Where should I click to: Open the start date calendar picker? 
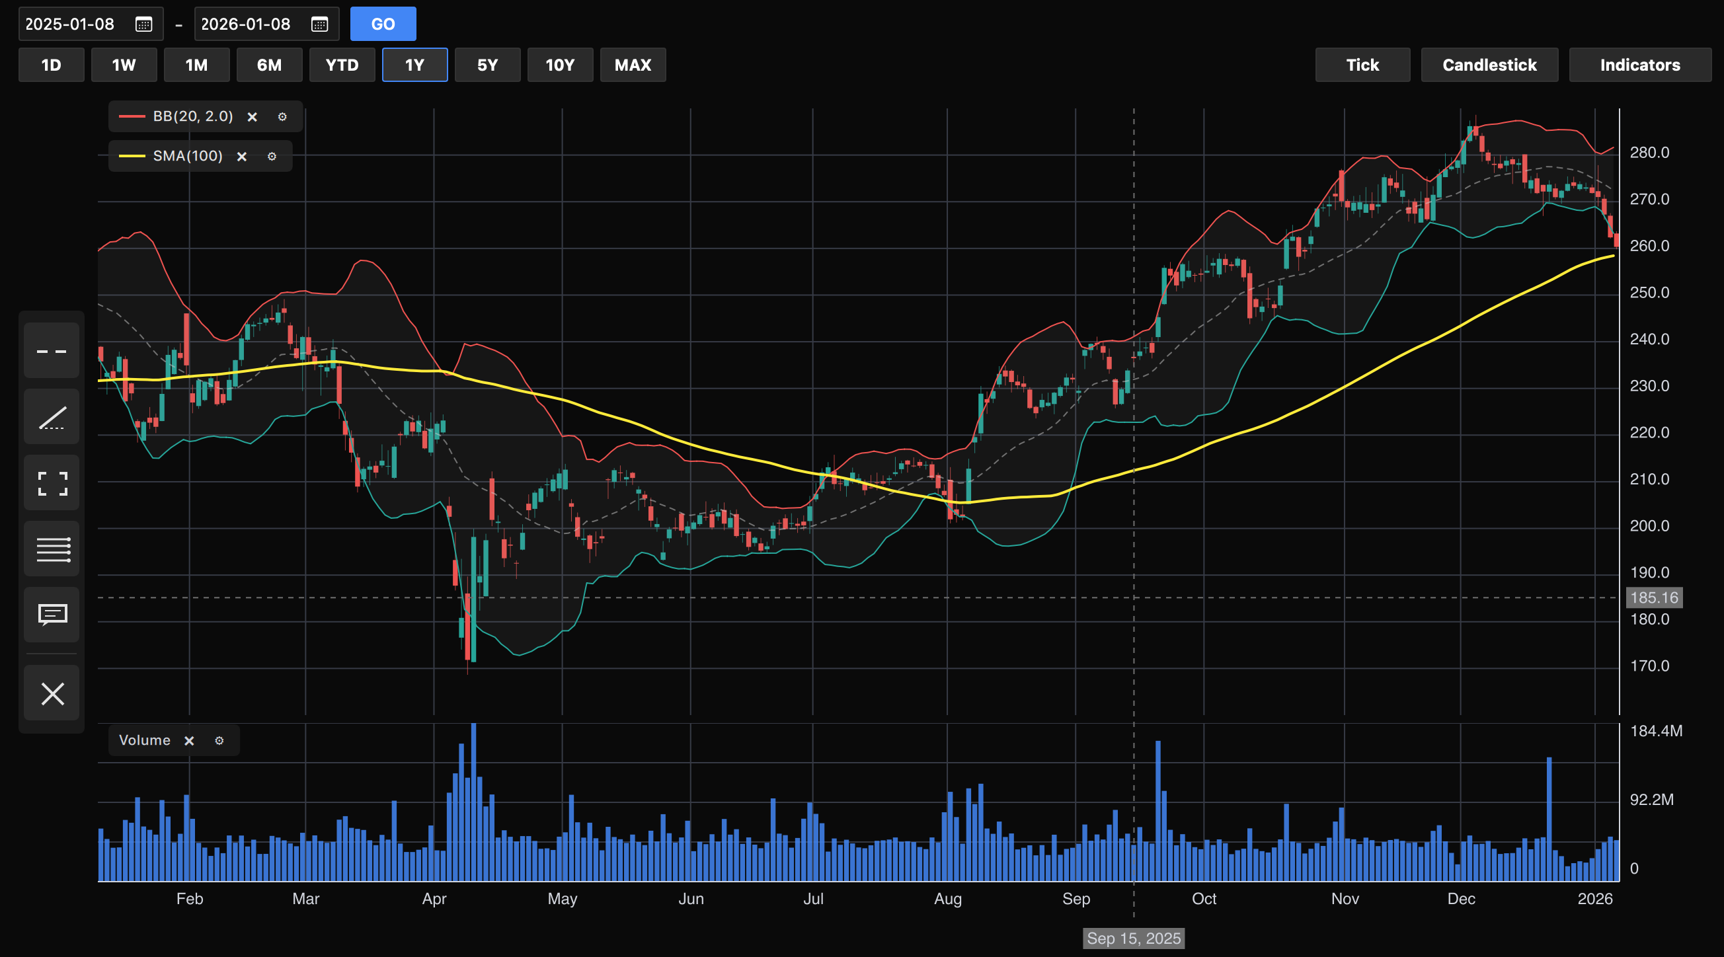pos(144,24)
